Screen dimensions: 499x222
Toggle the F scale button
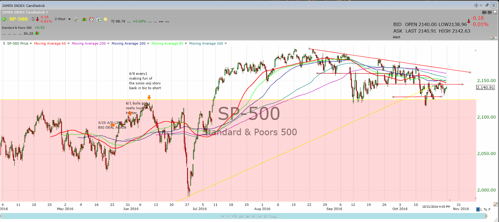tap(489, 209)
